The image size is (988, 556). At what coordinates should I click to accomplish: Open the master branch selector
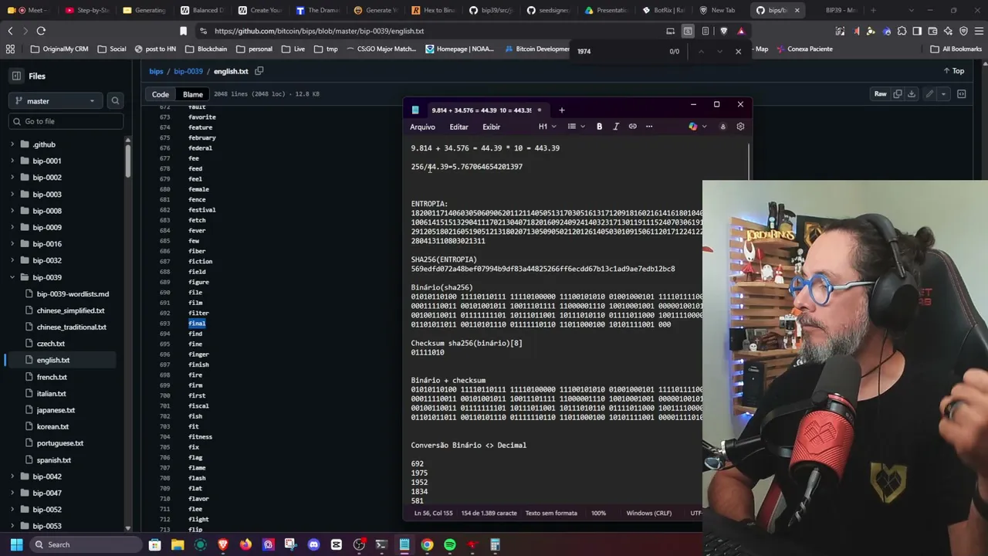pyautogui.click(x=55, y=101)
